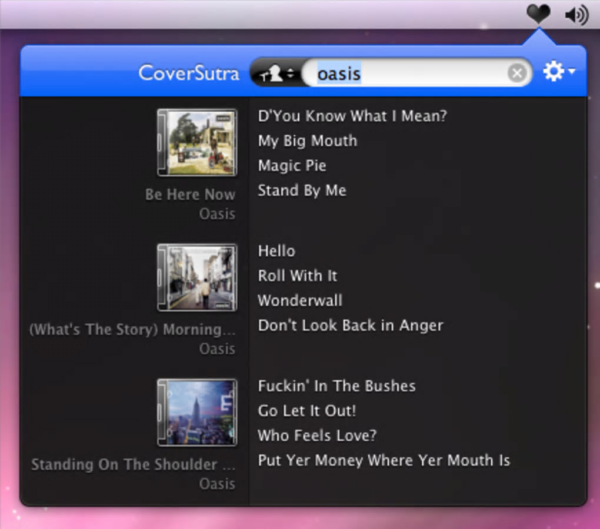Click the Standing On The Shoulder ... album title
This screenshot has height=529, width=600.
pyautogui.click(x=133, y=464)
